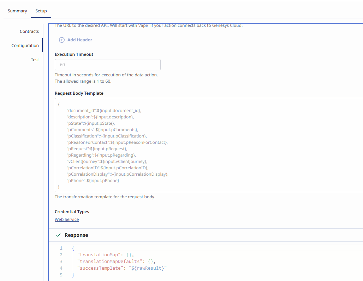Switch to the Setup tab
The height and width of the screenshot is (281, 363).
(x=41, y=11)
